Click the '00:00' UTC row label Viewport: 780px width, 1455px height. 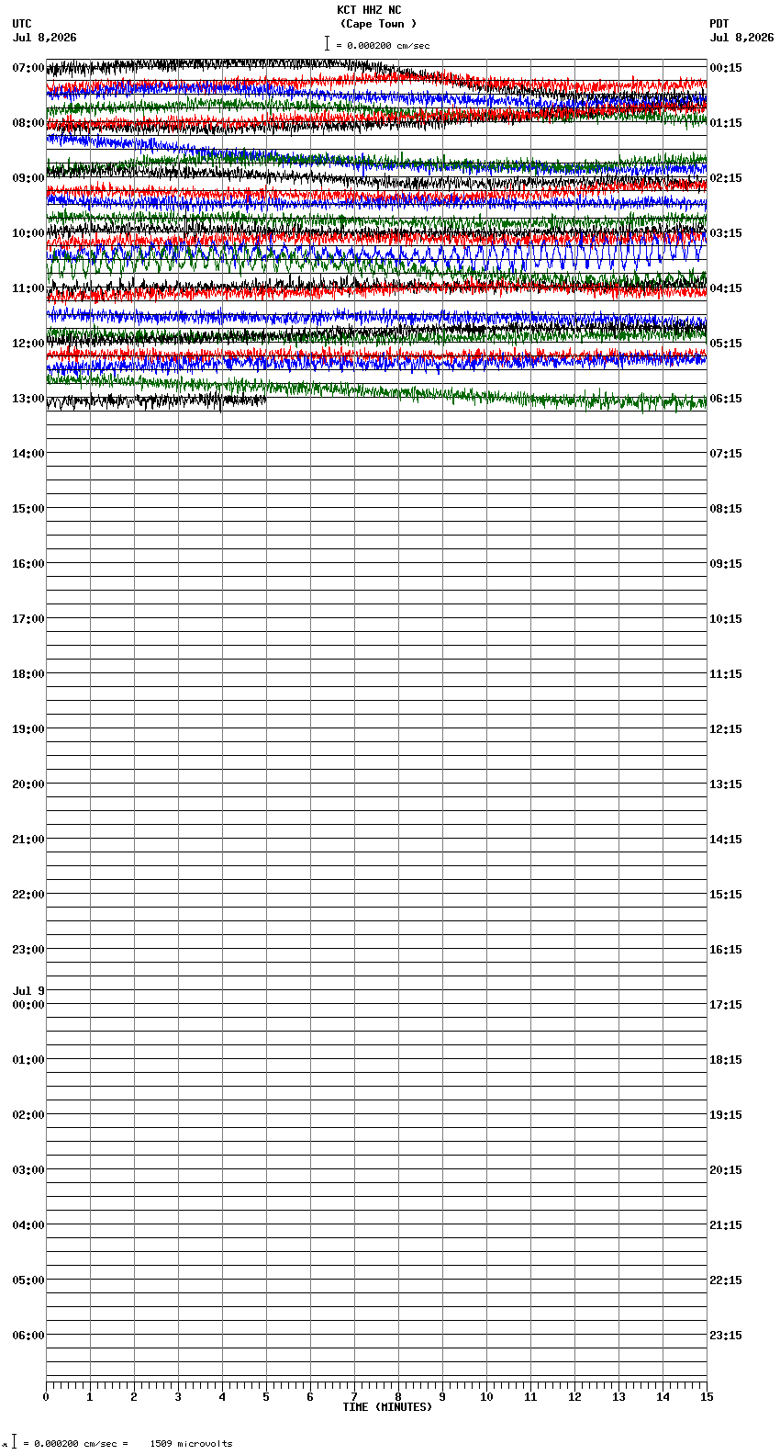click(28, 1005)
